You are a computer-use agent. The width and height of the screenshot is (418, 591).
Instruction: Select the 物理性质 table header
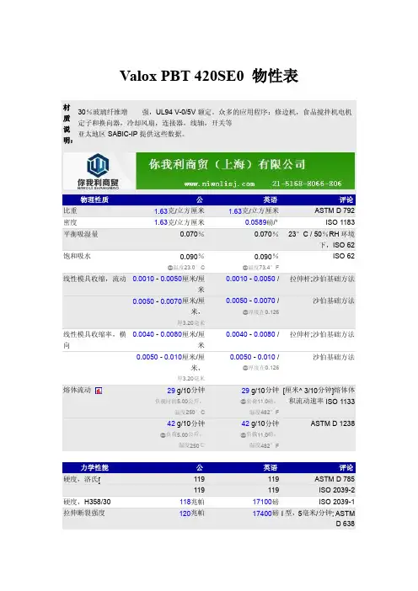click(94, 200)
